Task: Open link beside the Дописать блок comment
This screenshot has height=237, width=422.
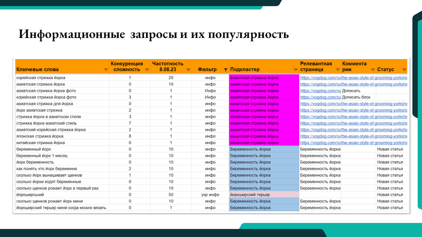Action: [320, 97]
